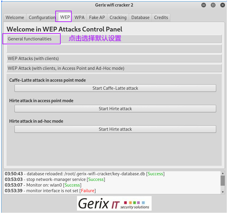
Task: Collapse WEP Attack Access Point and Ad-Hoc section
Action: (114, 68)
